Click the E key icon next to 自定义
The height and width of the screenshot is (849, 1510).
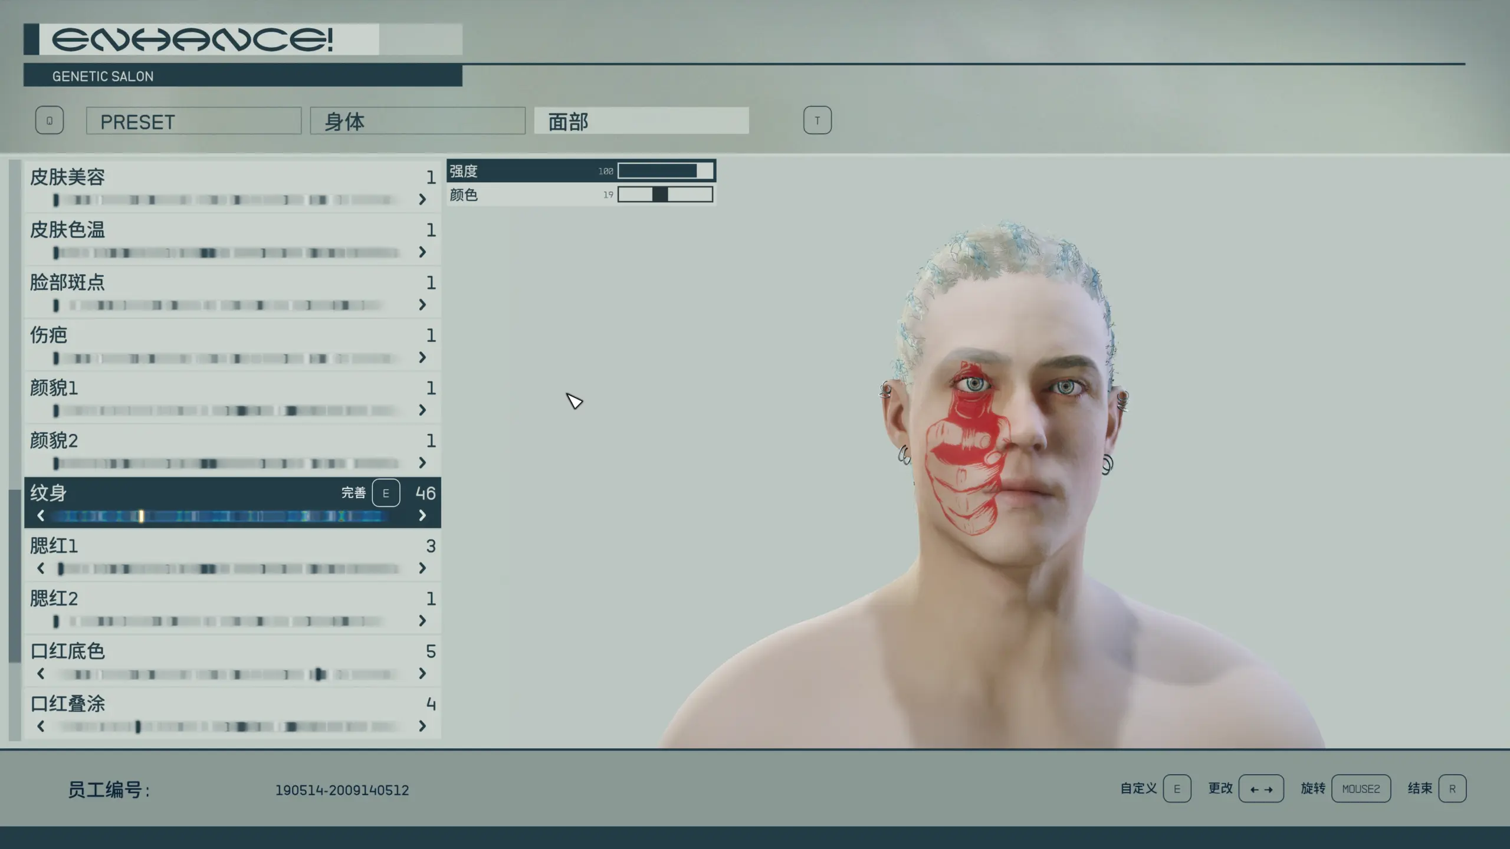click(x=1177, y=789)
